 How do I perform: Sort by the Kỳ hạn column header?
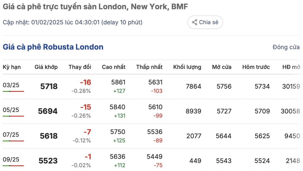point(12,67)
